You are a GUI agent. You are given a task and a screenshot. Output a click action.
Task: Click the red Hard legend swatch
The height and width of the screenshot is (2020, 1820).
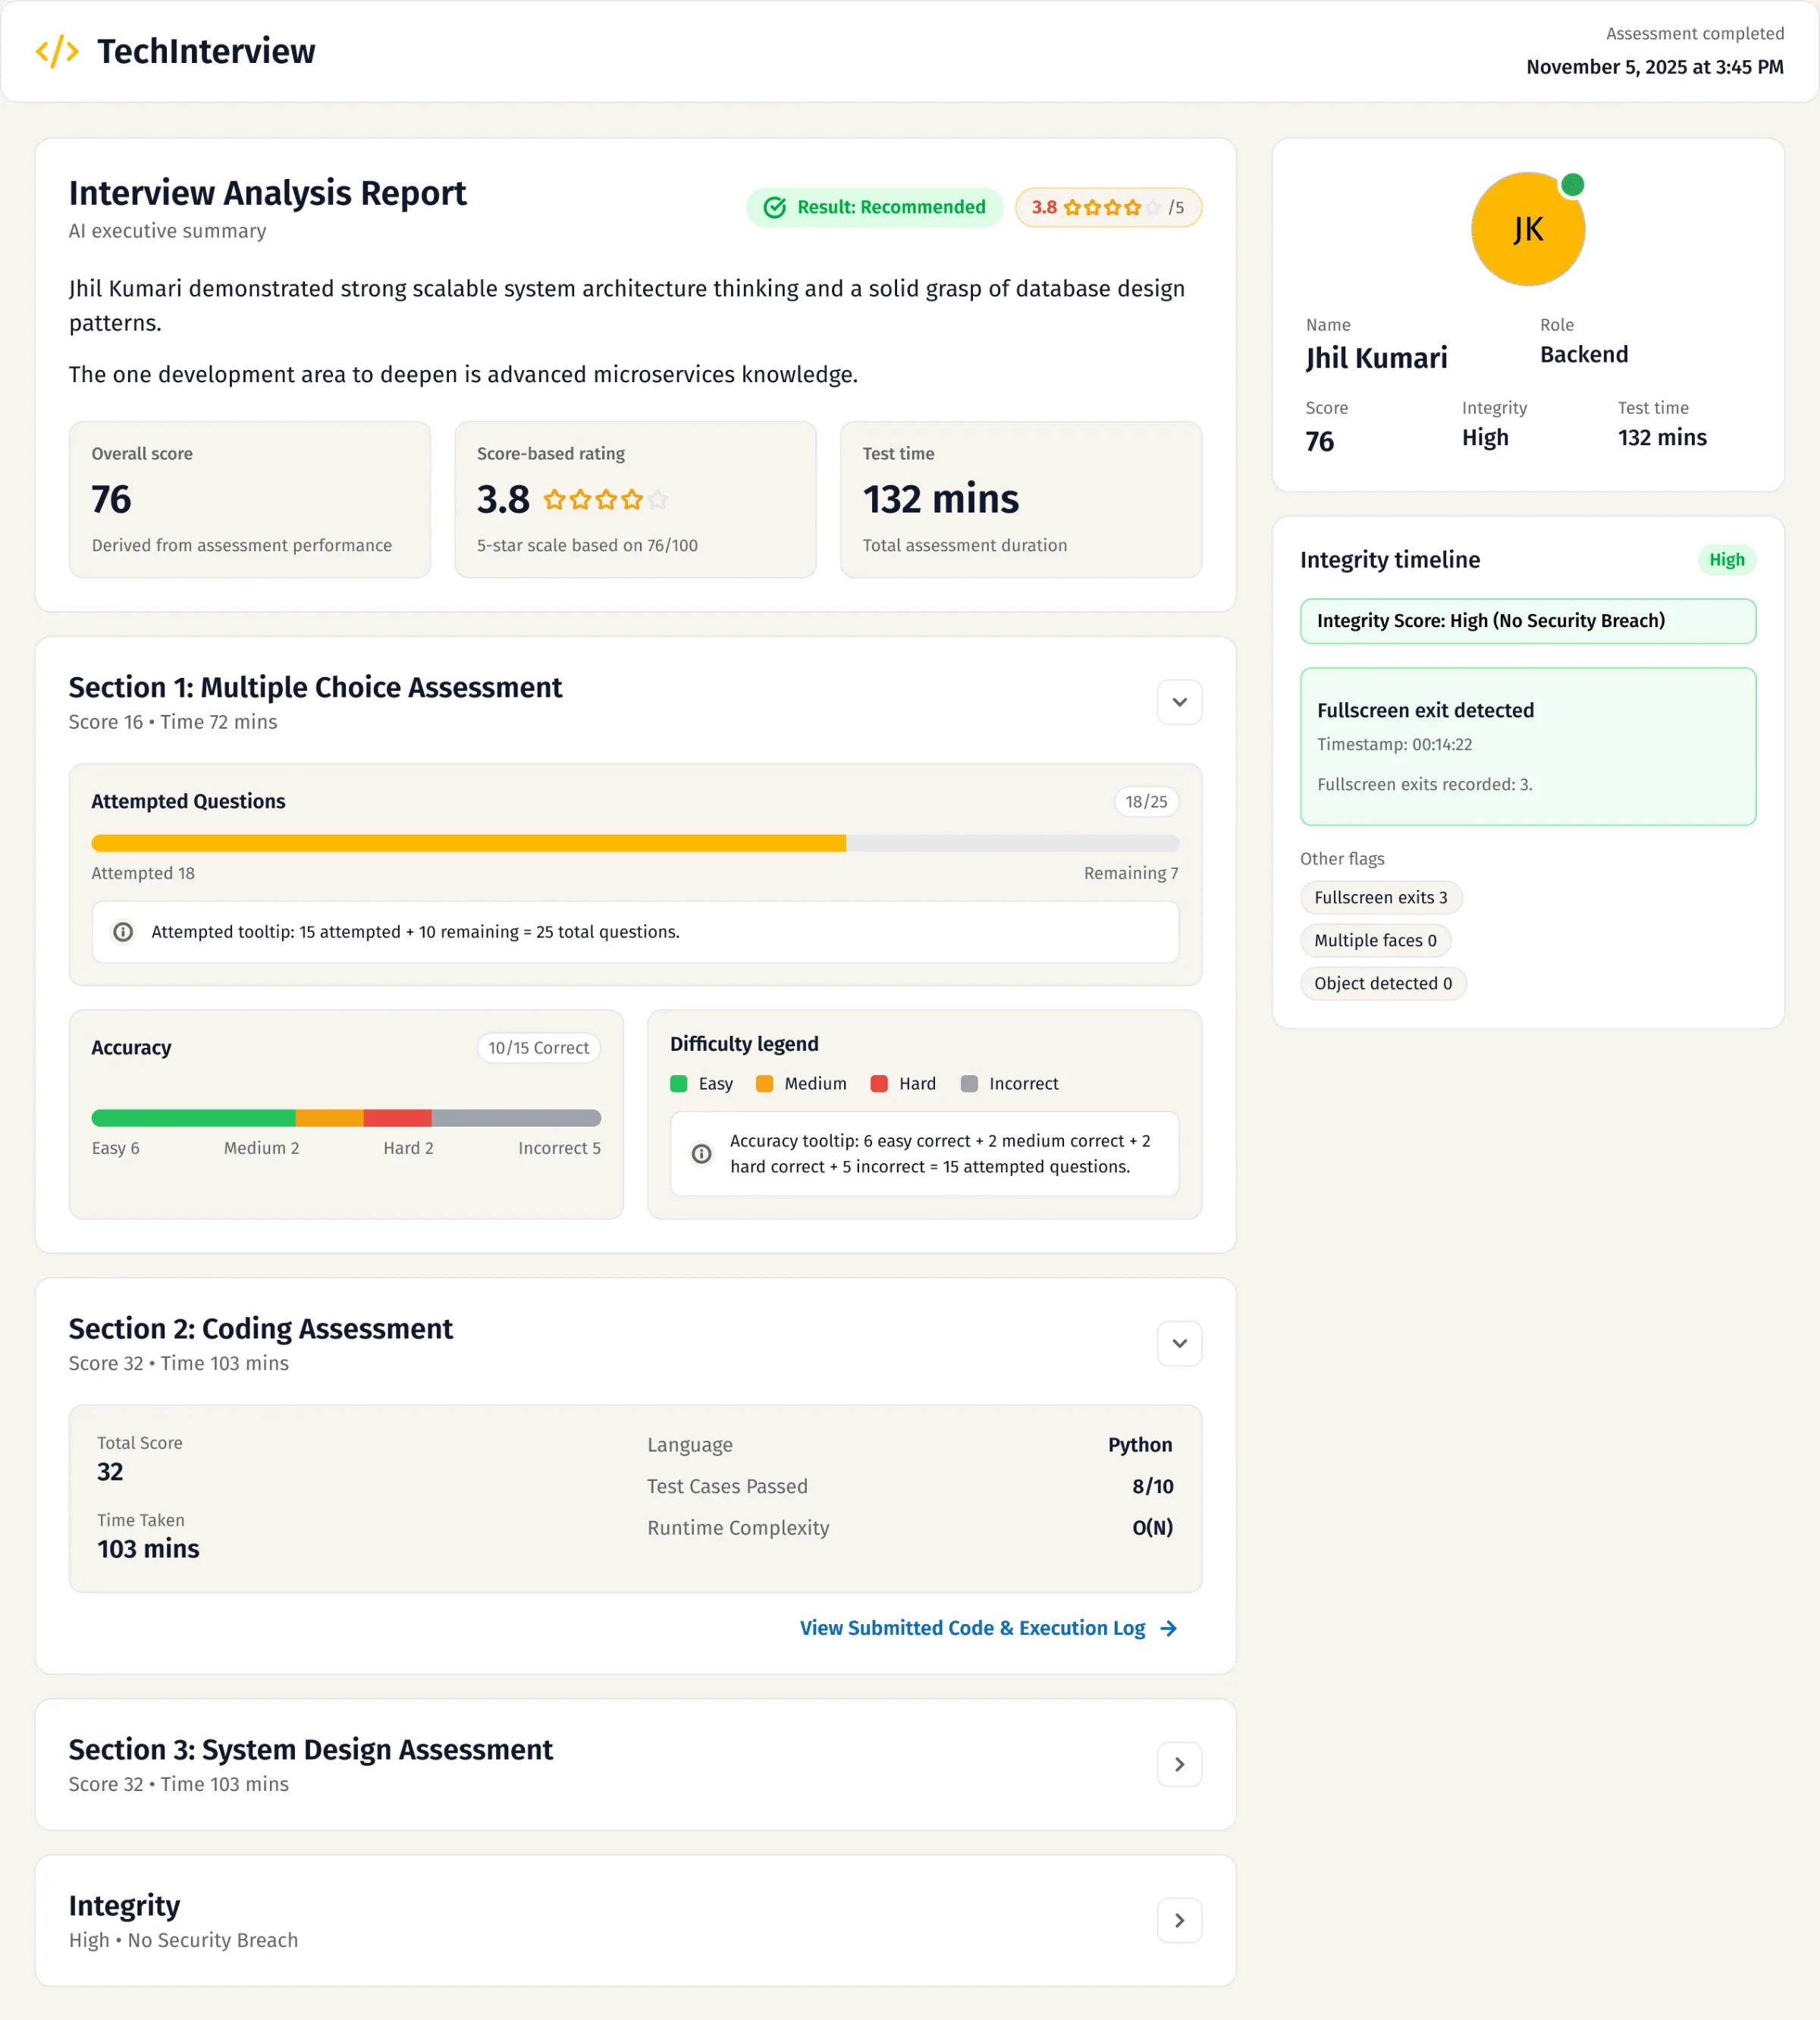tap(879, 1084)
